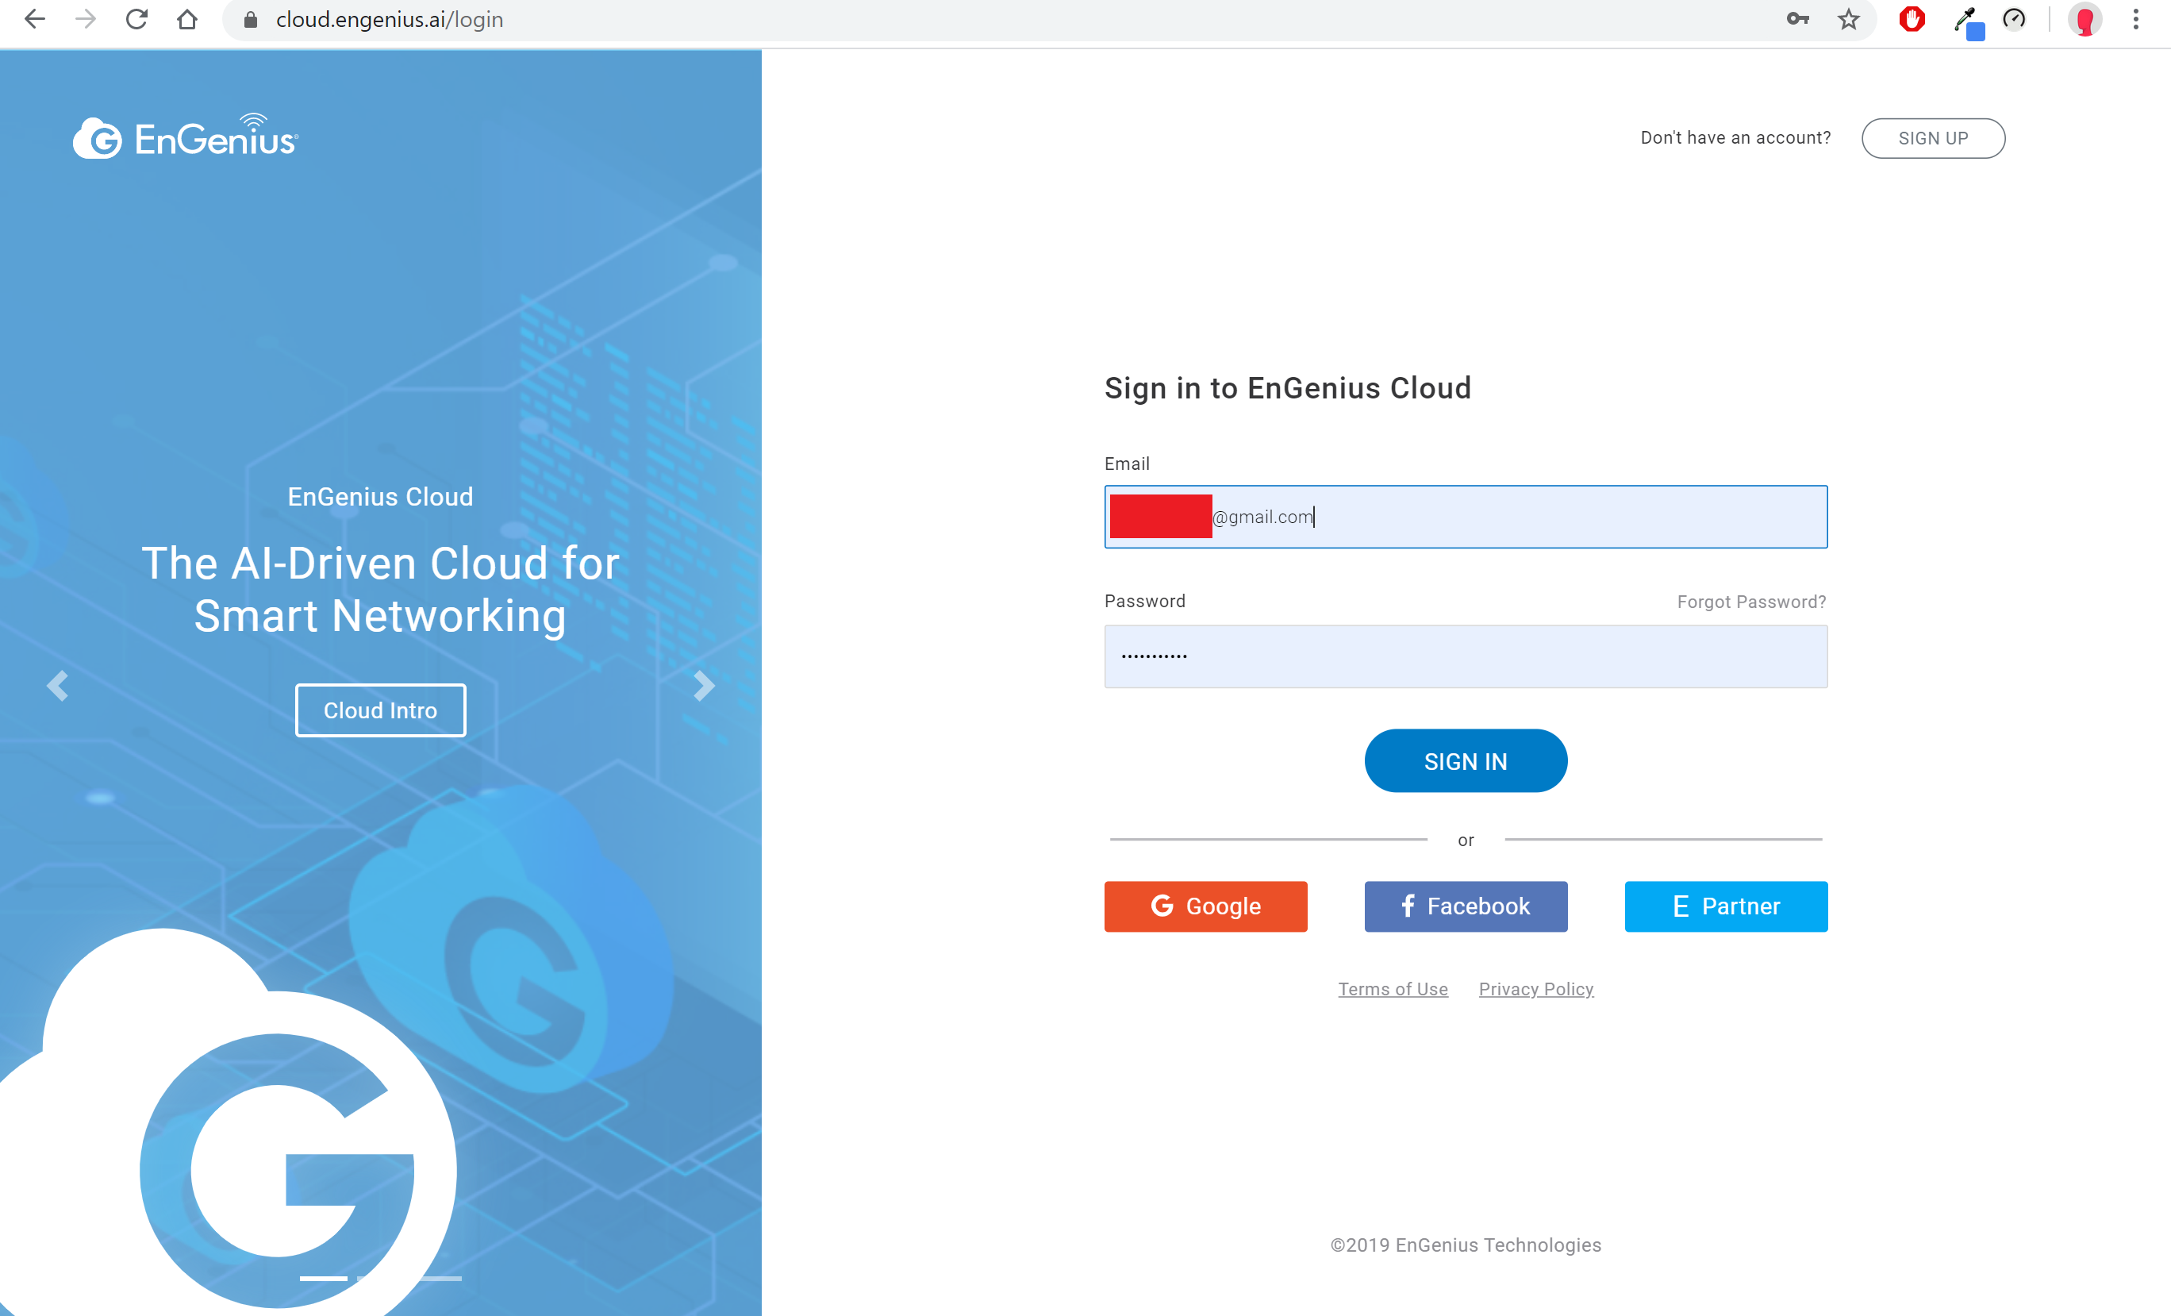Image resolution: width=2171 pixels, height=1316 pixels.
Task: Click the SIGN UP button
Action: (1933, 138)
